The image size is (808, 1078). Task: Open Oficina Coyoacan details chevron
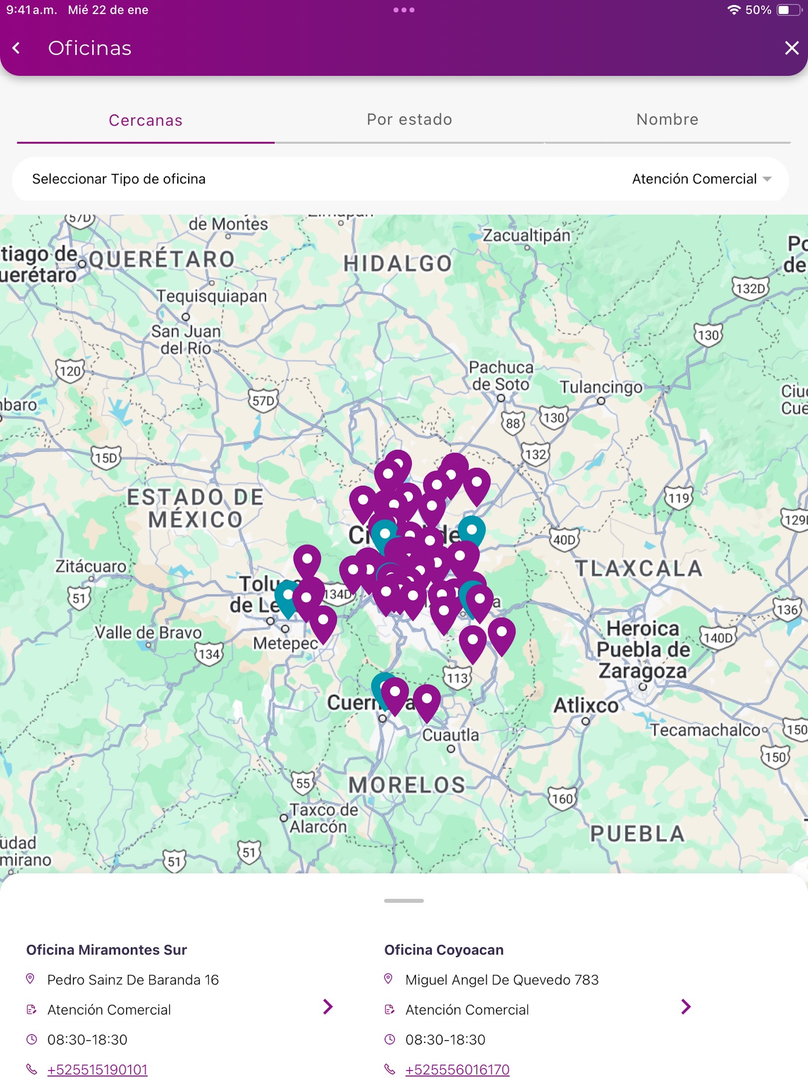pyautogui.click(x=686, y=1006)
